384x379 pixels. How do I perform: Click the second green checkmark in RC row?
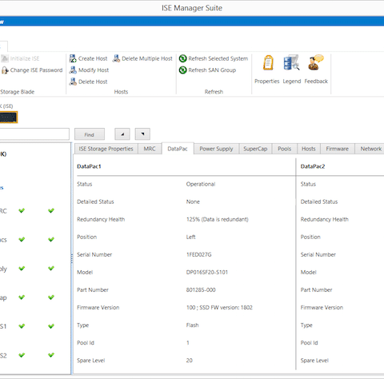tap(51, 210)
